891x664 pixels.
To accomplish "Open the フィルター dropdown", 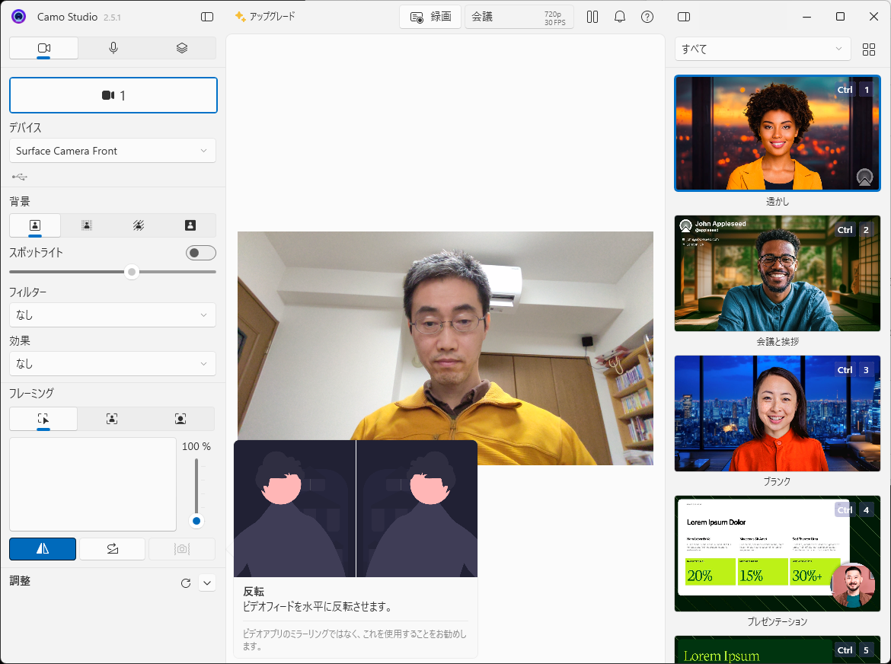I will coord(113,314).
